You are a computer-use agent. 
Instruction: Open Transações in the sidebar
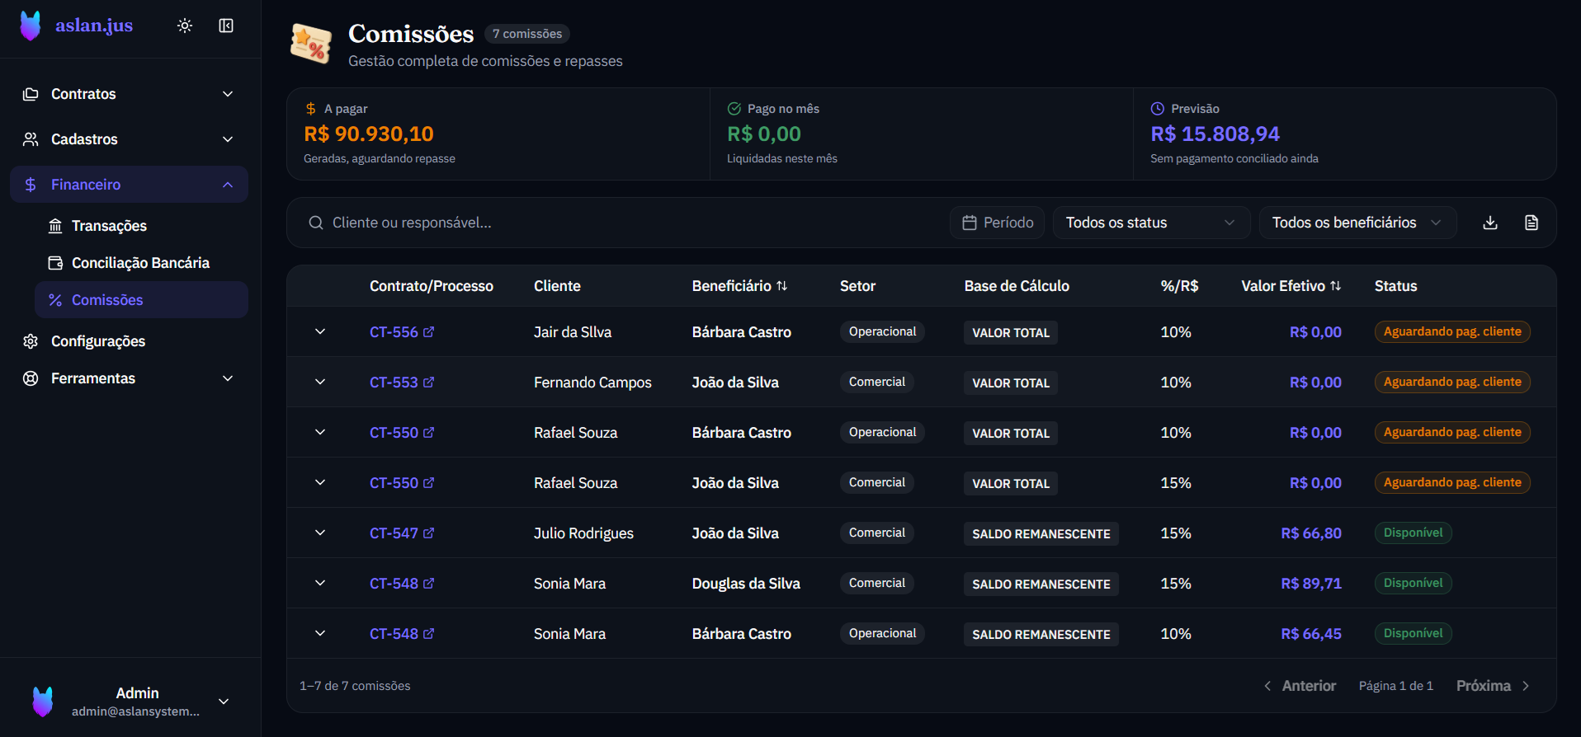(x=141, y=226)
